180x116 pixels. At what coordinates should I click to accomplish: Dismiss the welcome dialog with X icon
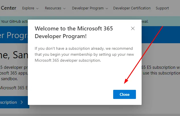pos(133,28)
